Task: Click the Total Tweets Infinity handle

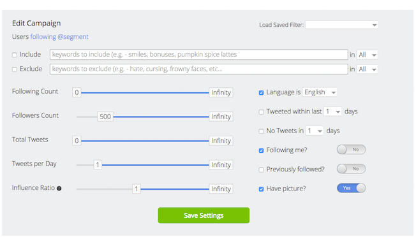Action: (x=221, y=141)
